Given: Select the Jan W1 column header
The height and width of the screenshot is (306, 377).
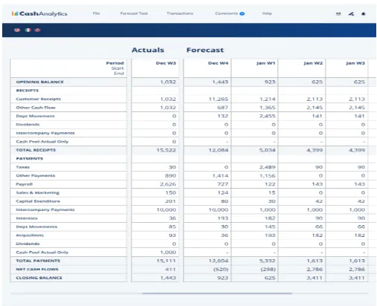Looking at the screenshot, I should [x=265, y=63].
